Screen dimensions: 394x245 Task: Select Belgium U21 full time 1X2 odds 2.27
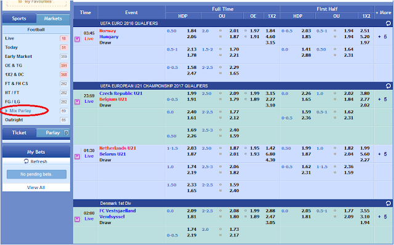[x=270, y=99]
